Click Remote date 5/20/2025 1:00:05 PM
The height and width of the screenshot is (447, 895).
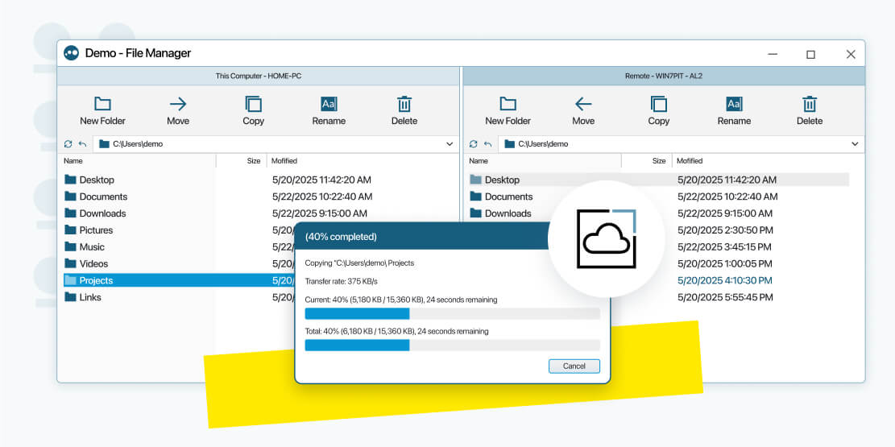click(725, 263)
